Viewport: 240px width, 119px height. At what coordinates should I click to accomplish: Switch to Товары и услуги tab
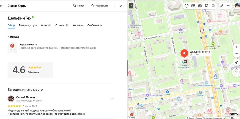(28, 25)
